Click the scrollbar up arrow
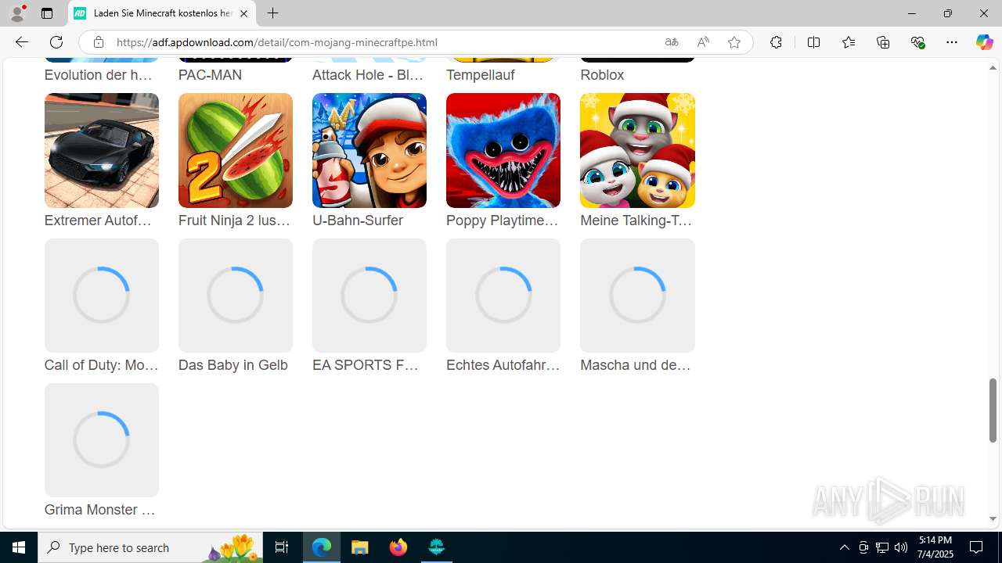The width and height of the screenshot is (1002, 563). (x=993, y=68)
